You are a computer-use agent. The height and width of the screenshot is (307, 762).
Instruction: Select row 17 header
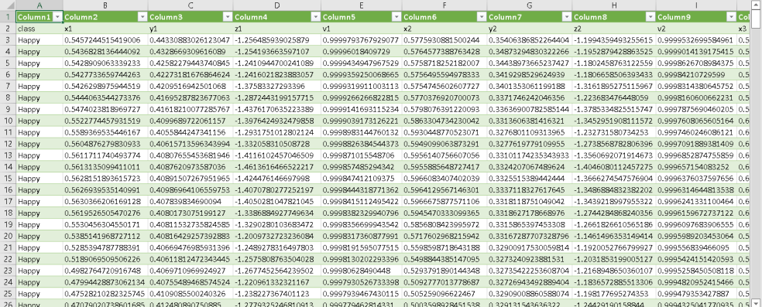pos(8,201)
